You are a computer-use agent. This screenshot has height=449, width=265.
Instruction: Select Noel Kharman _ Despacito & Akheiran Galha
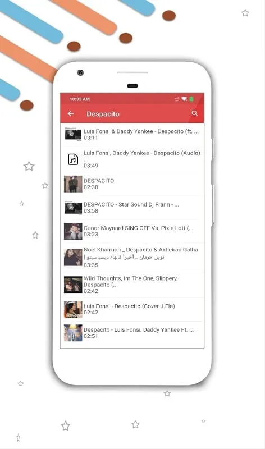(x=141, y=250)
